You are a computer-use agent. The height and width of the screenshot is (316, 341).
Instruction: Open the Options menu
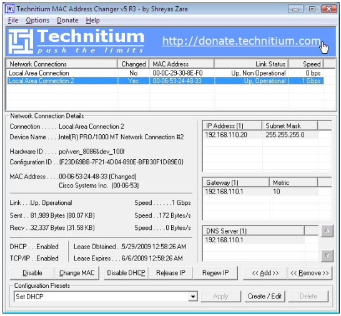(x=37, y=20)
